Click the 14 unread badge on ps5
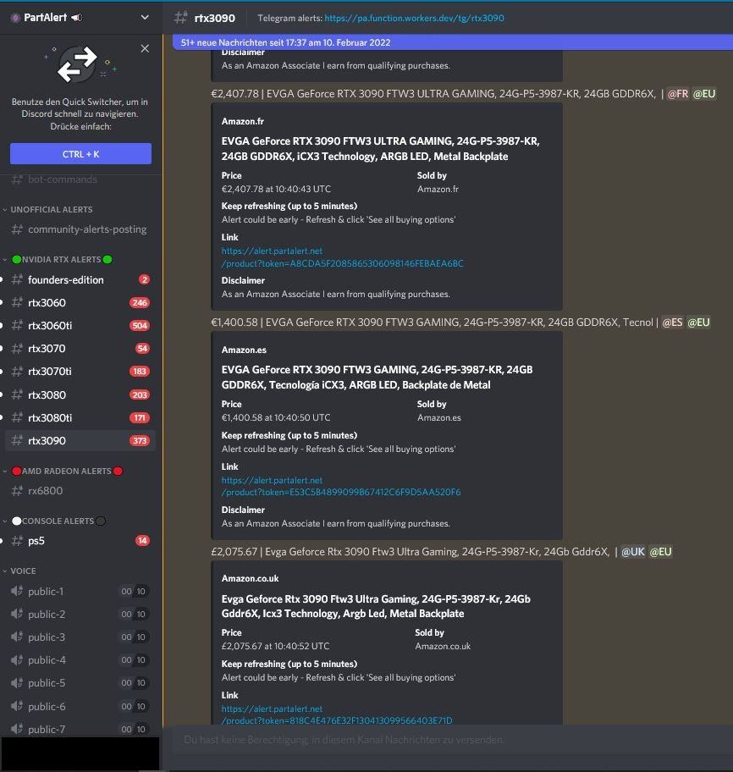This screenshot has height=772, width=733. [142, 541]
